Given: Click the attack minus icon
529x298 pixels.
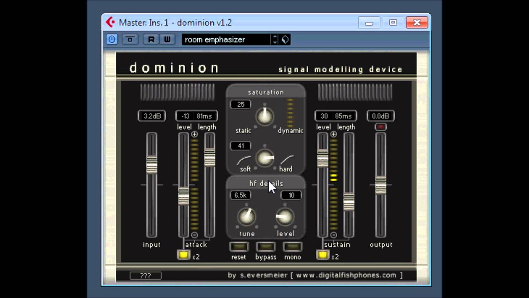Looking at the screenshot, I should [194, 235].
